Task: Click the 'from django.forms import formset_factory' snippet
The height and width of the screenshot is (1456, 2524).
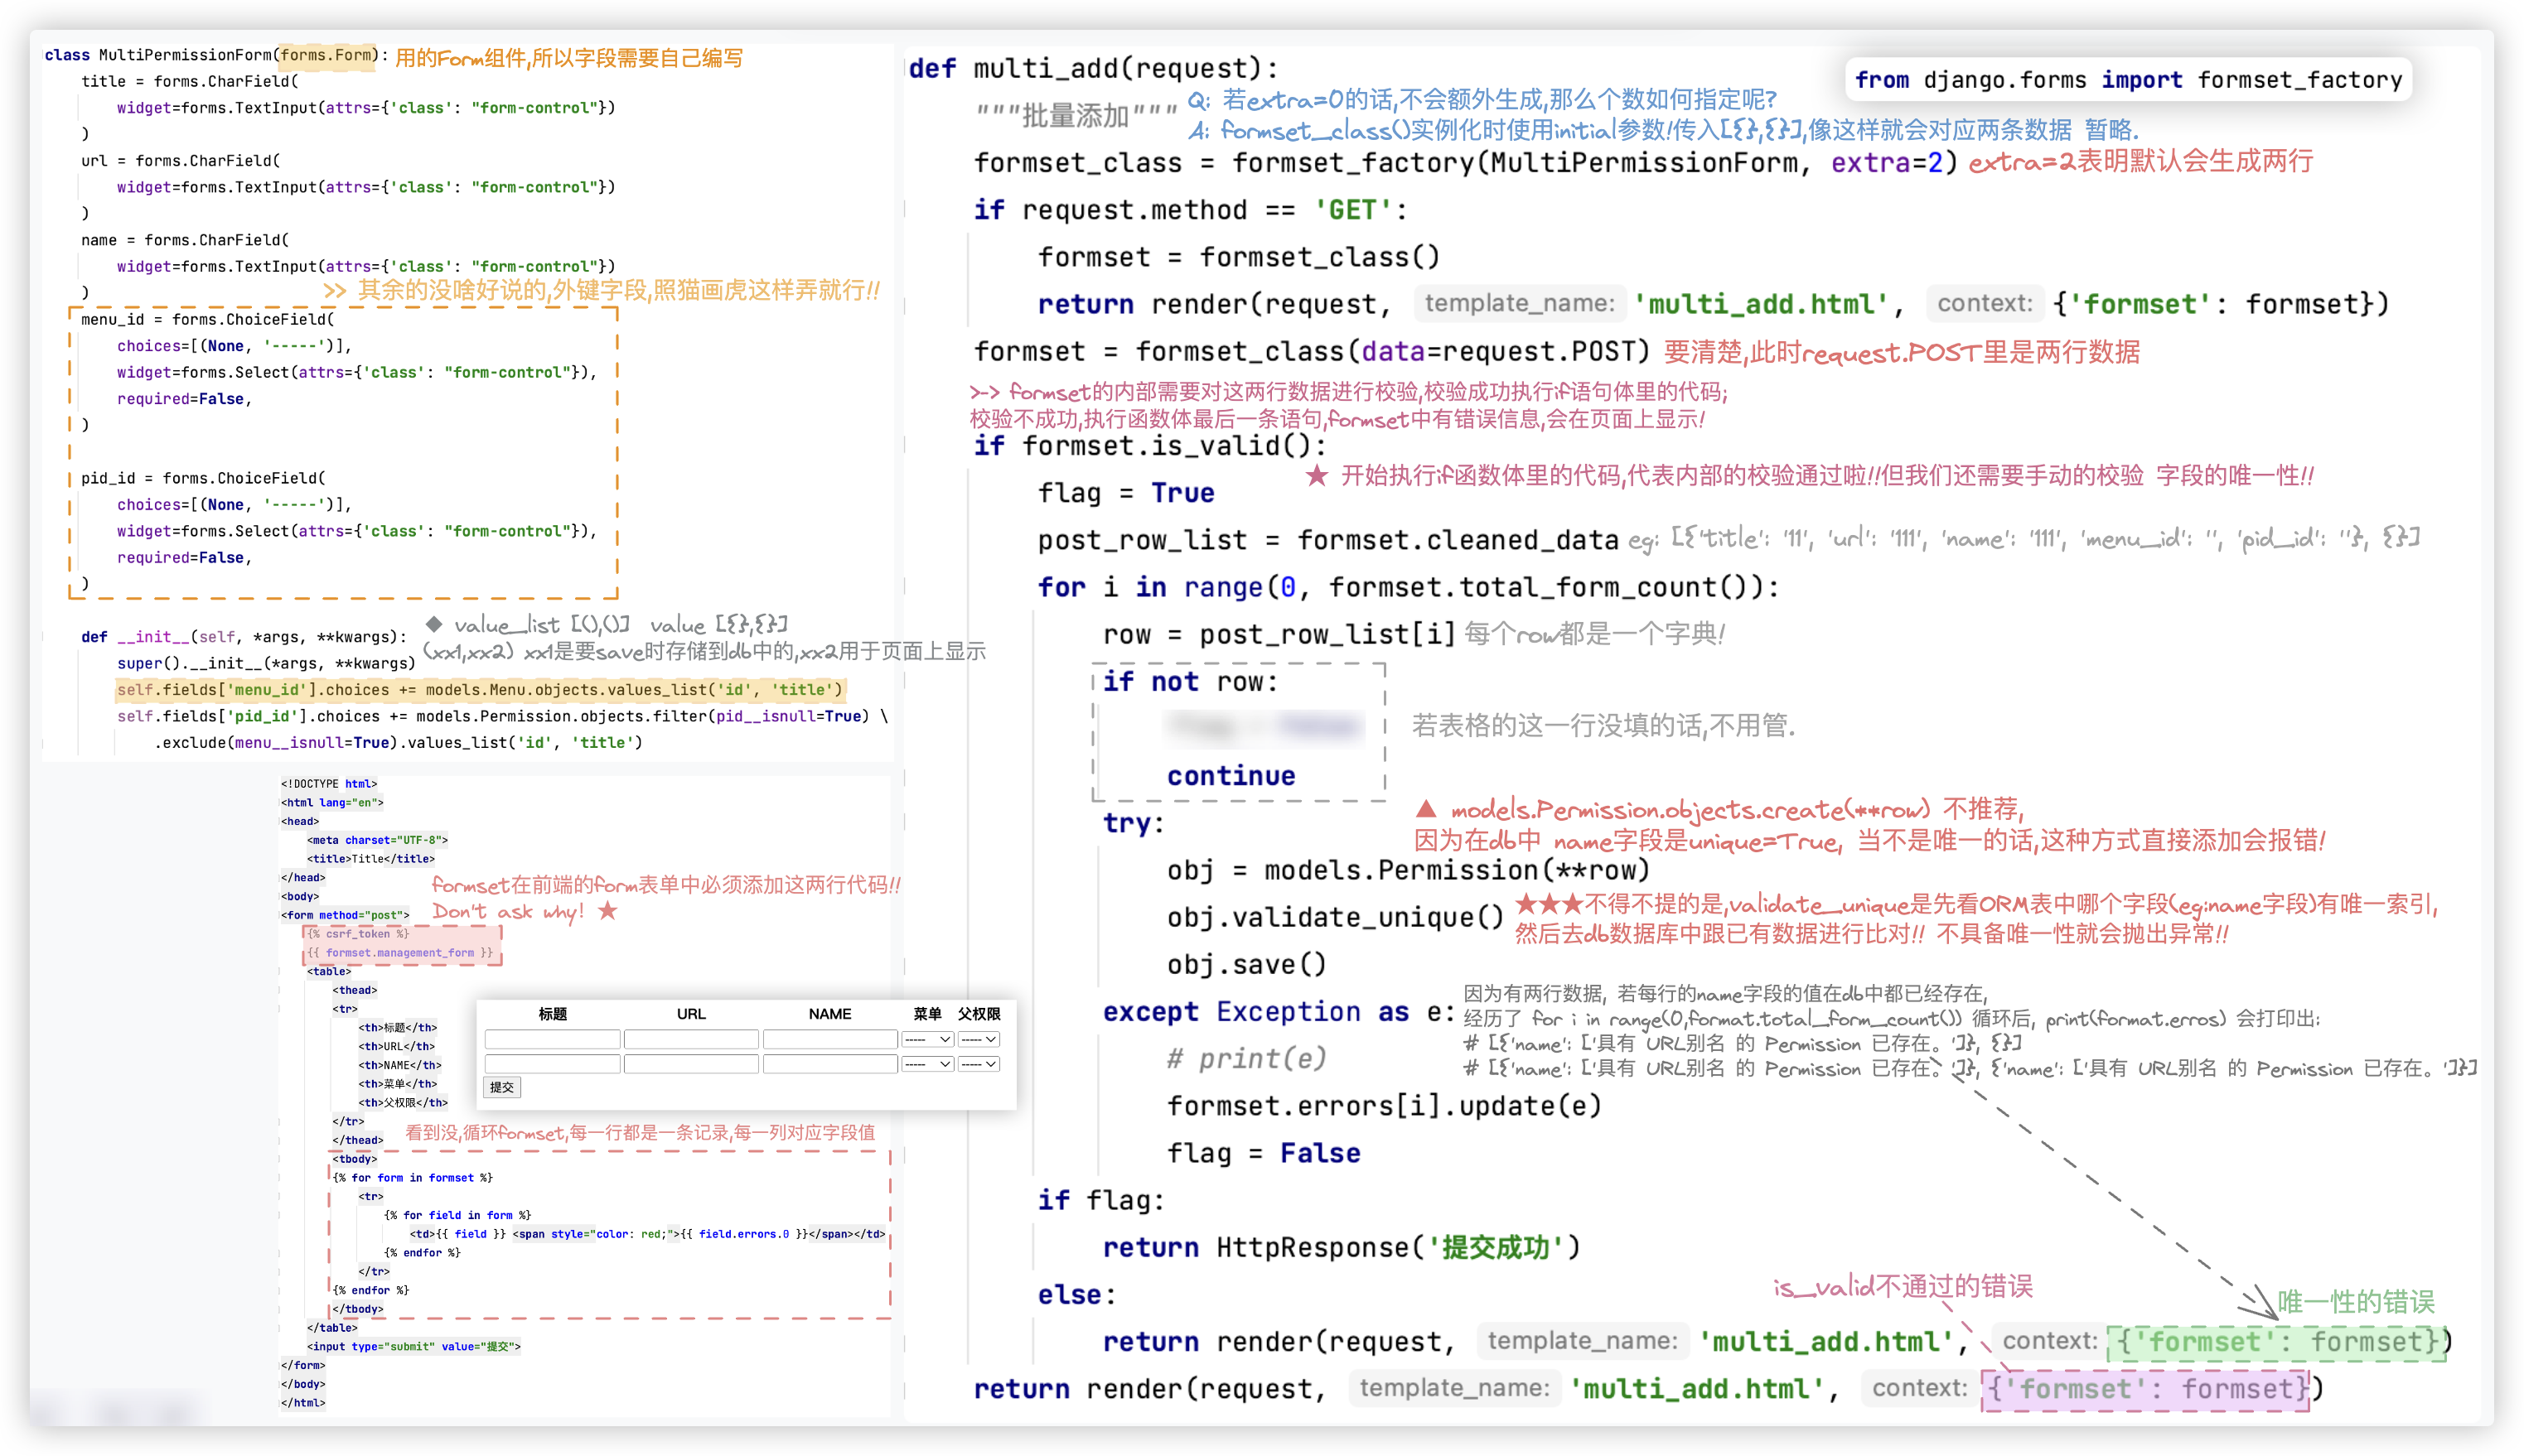Action: 2128,80
